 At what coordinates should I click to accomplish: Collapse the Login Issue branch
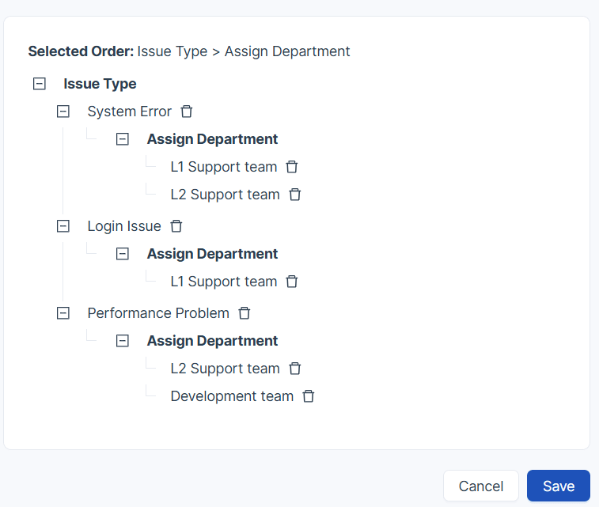pyautogui.click(x=63, y=226)
